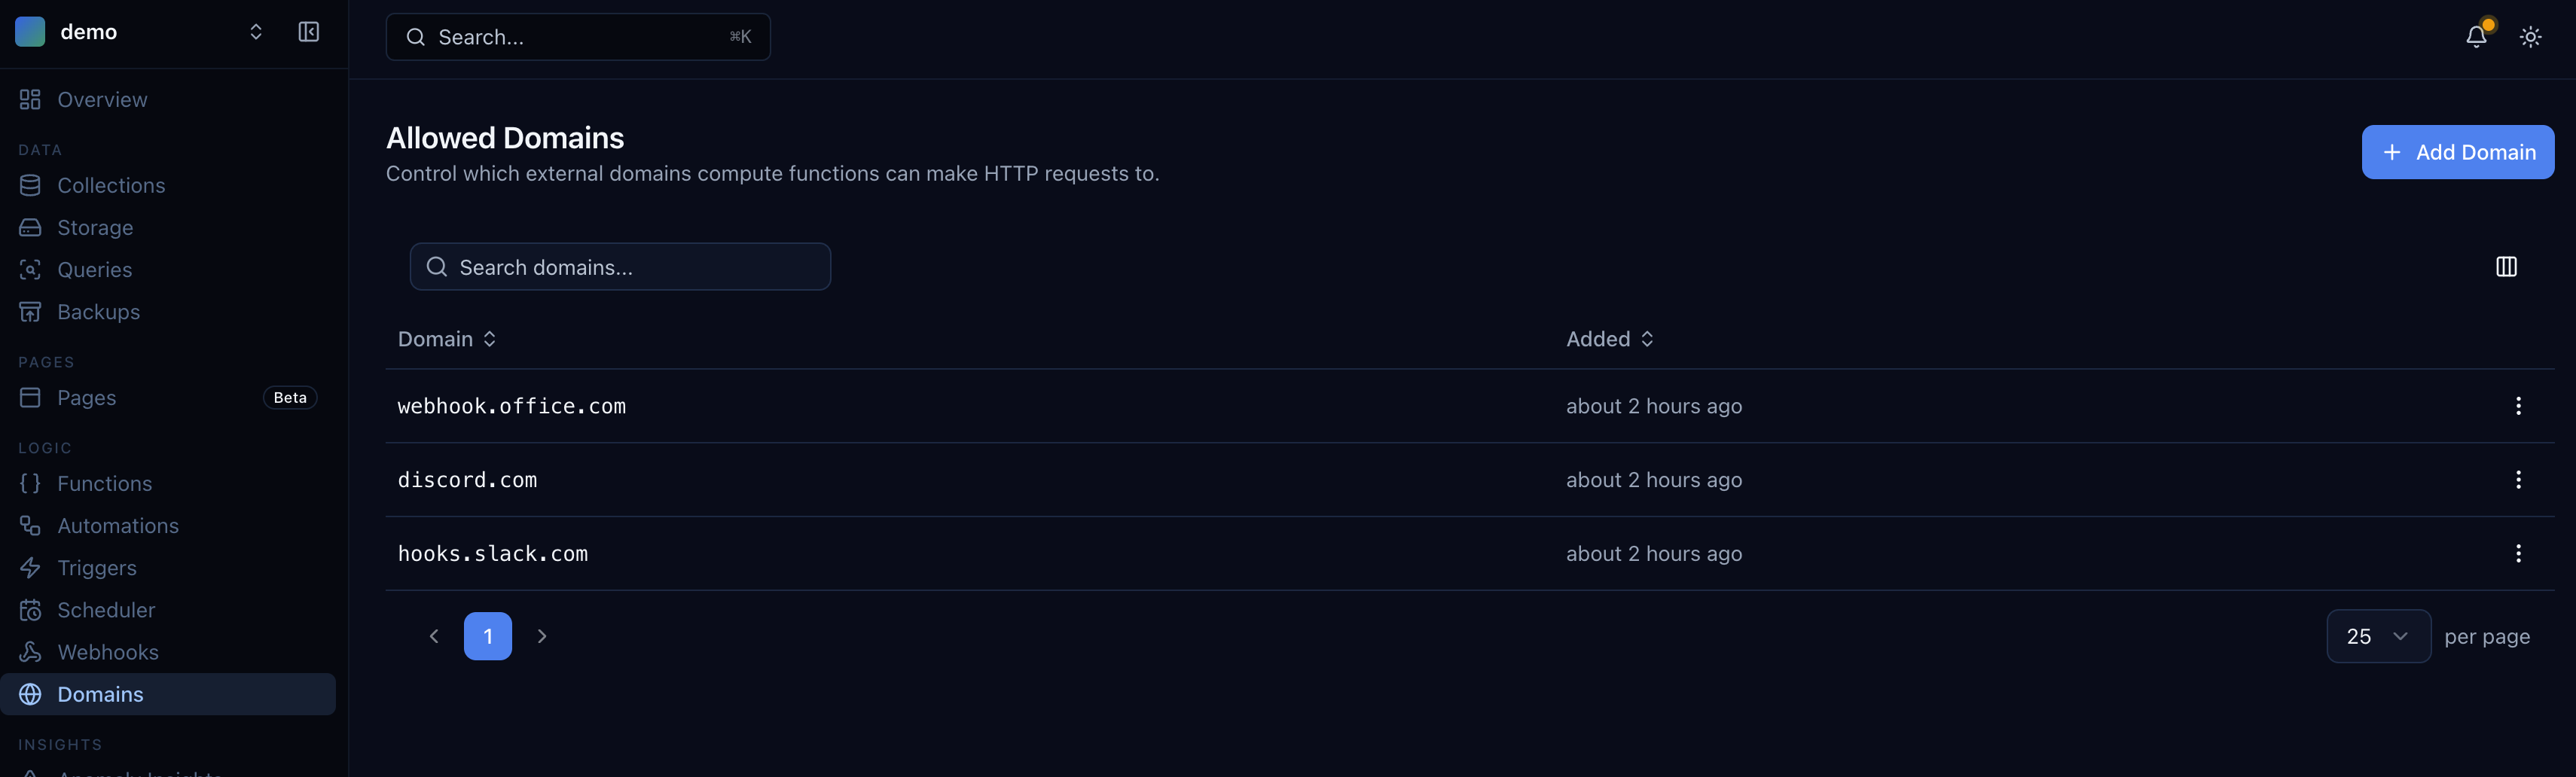Select the Storage icon in sidebar
2576x777 pixels.
click(30, 227)
